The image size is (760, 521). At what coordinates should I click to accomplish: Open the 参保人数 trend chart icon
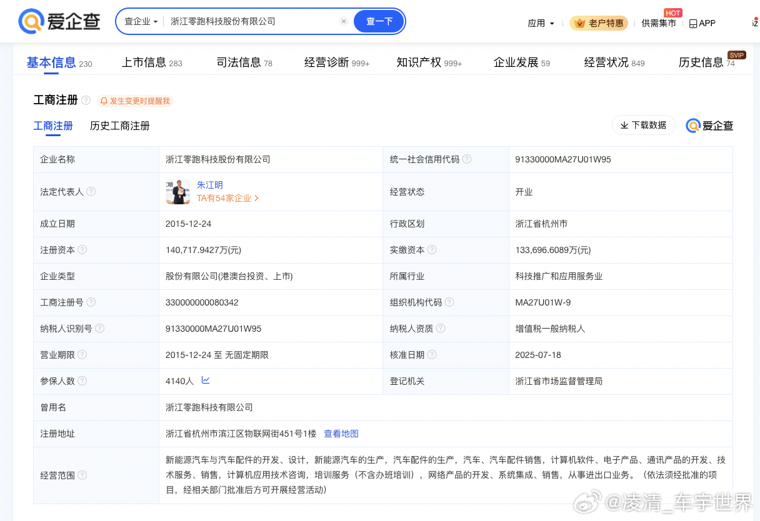(x=206, y=380)
